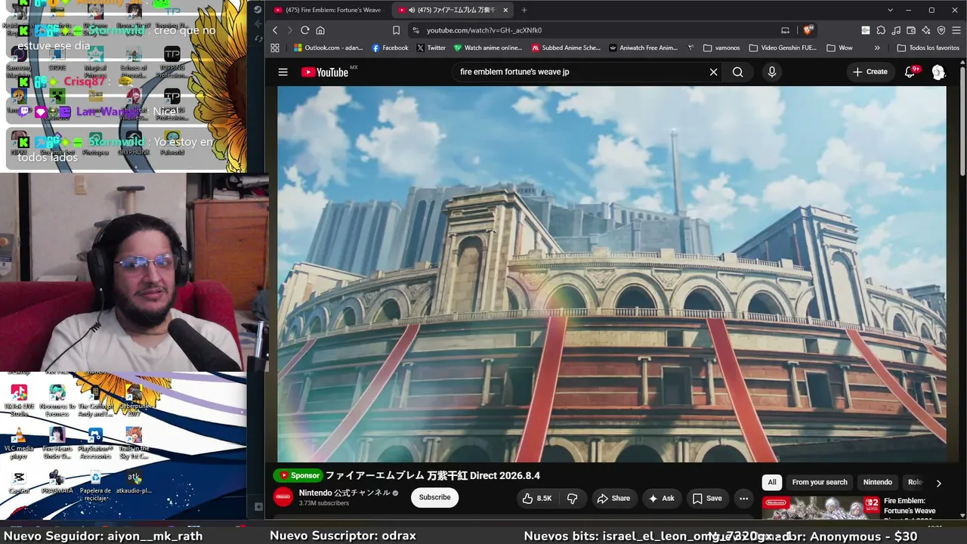Select the All filter chip
Viewport: 967px width, 544px height.
772,482
